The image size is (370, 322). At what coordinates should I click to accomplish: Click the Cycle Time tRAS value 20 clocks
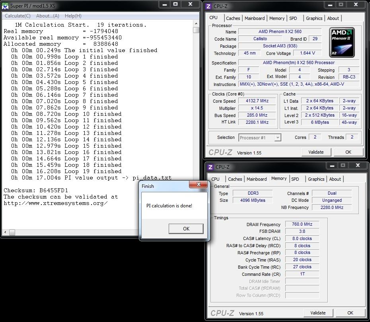pyautogui.click(x=302, y=260)
